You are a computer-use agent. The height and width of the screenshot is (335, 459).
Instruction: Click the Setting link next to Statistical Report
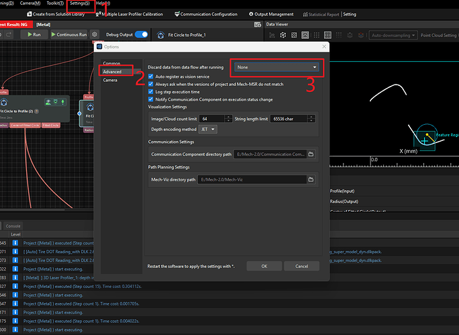[x=350, y=14]
